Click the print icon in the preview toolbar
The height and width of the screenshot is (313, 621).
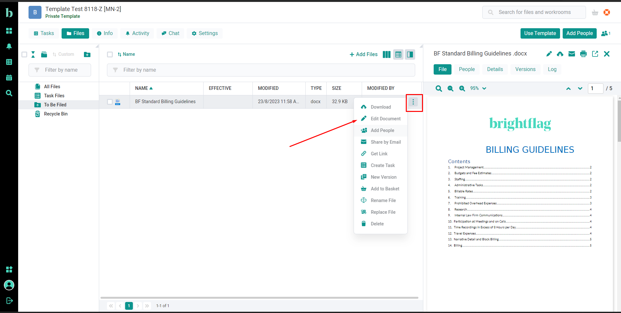click(x=583, y=54)
